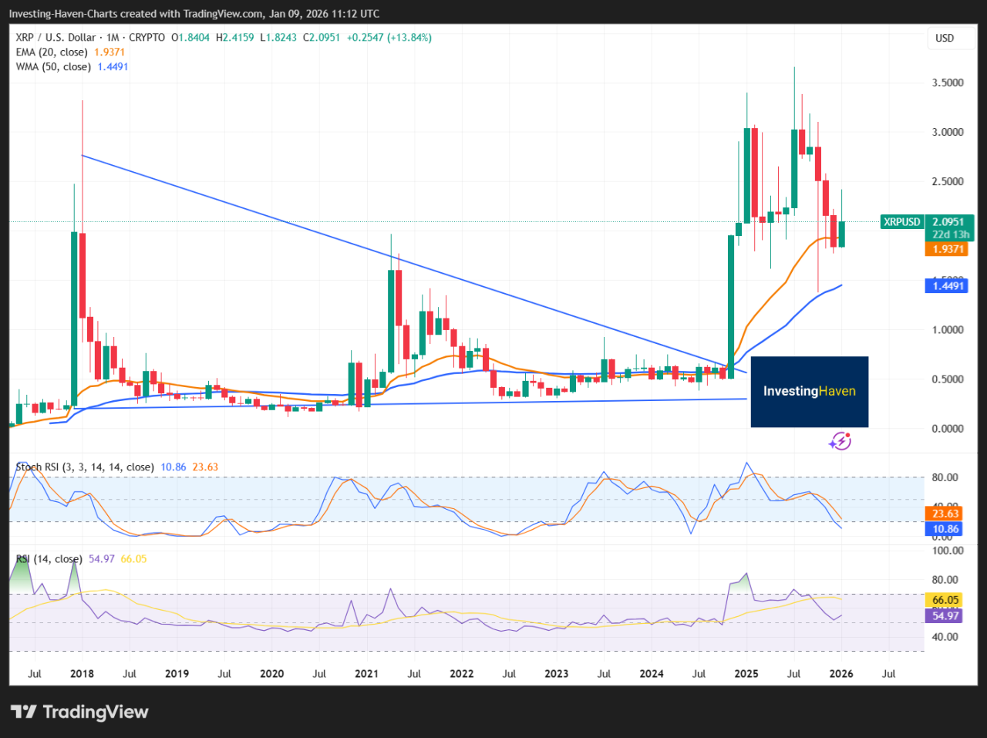987x738 pixels.
Task: Click the orange 1.9371 EMA price label
Action: 947,249
